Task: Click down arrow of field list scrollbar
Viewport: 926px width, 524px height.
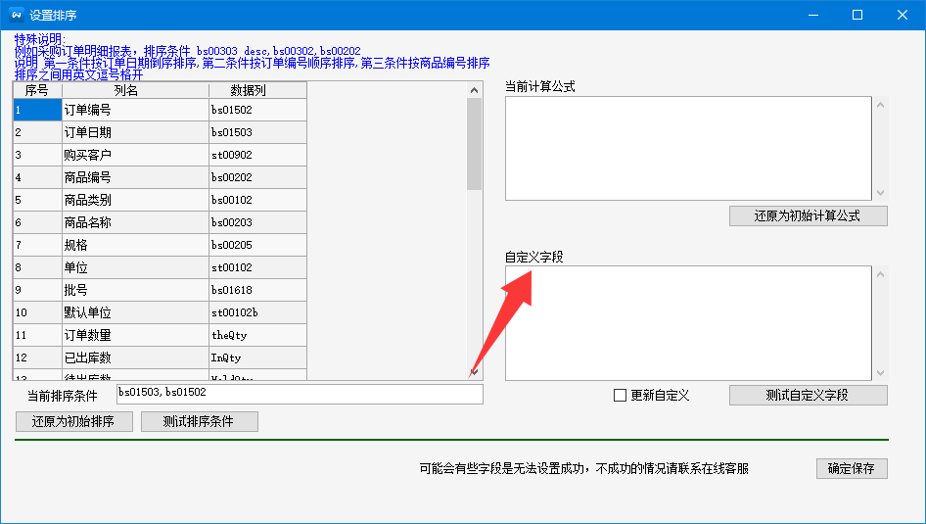Action: pos(475,371)
